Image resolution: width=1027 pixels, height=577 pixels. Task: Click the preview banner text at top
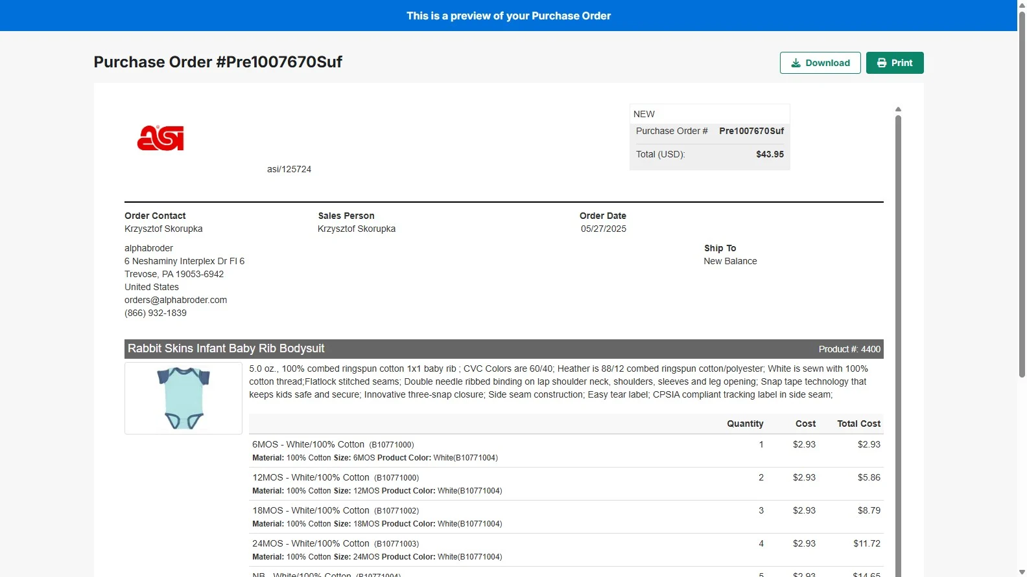click(508, 16)
